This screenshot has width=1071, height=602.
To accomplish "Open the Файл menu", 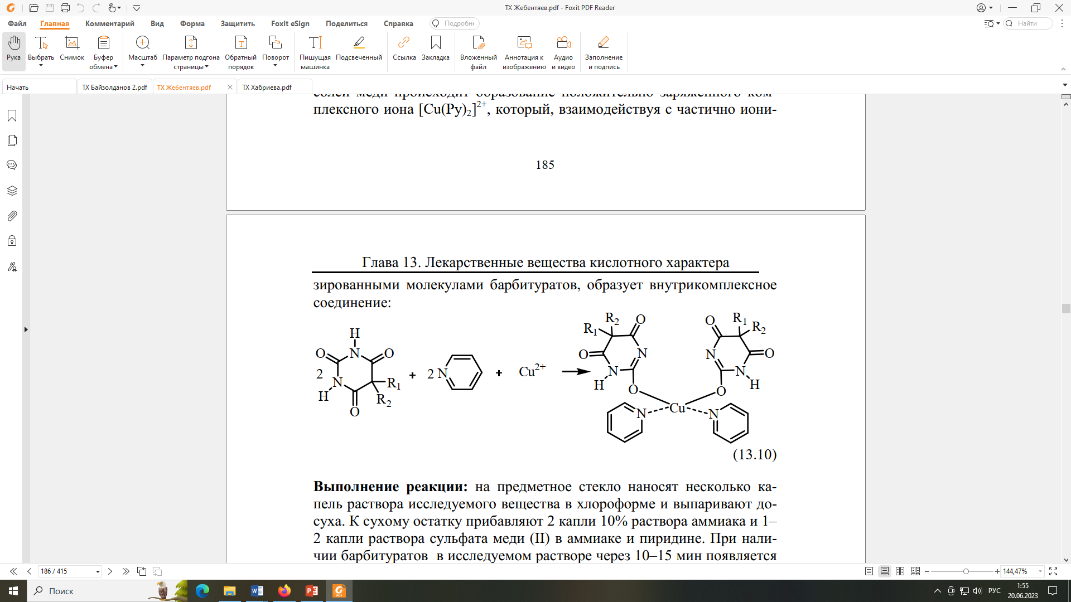I will click(x=17, y=23).
